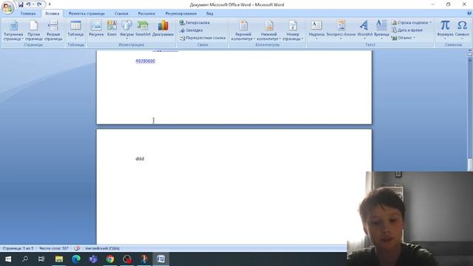This screenshot has width=473, height=266.
Task: Insert a blank page (Пустая страница)
Action: tap(33, 30)
